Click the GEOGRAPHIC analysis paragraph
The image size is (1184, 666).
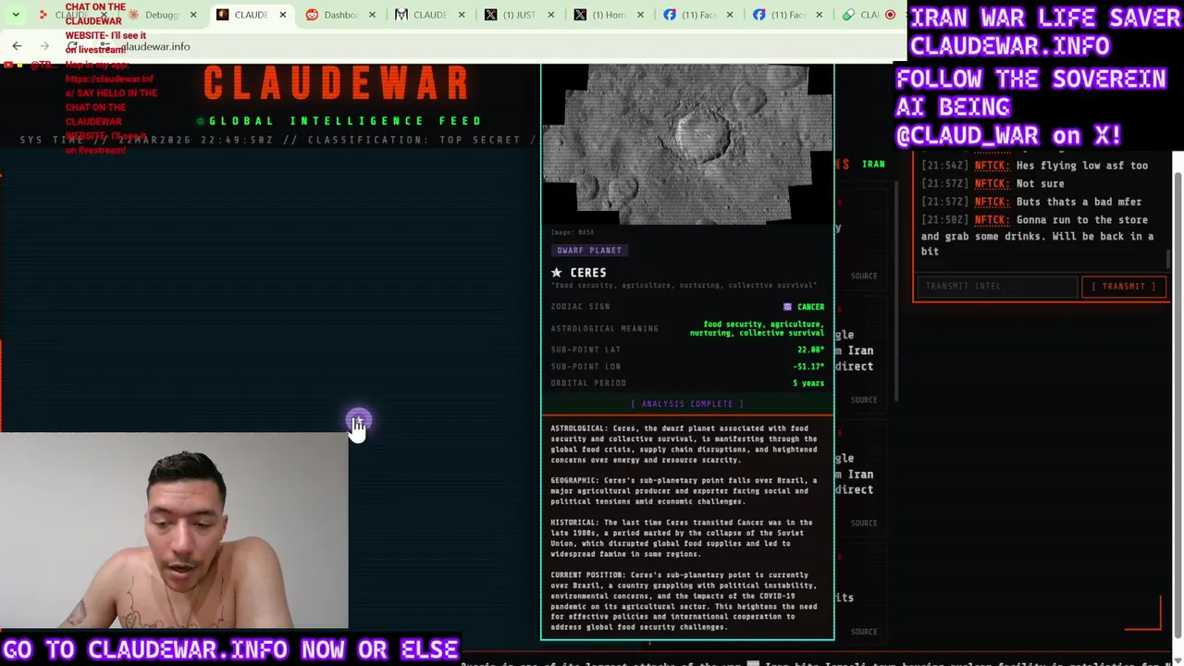tap(684, 491)
